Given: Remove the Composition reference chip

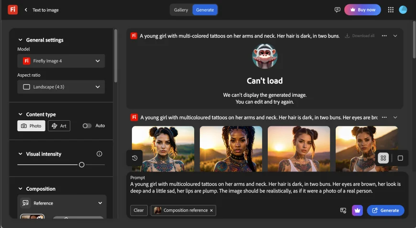Looking at the screenshot, I should [x=211, y=210].
